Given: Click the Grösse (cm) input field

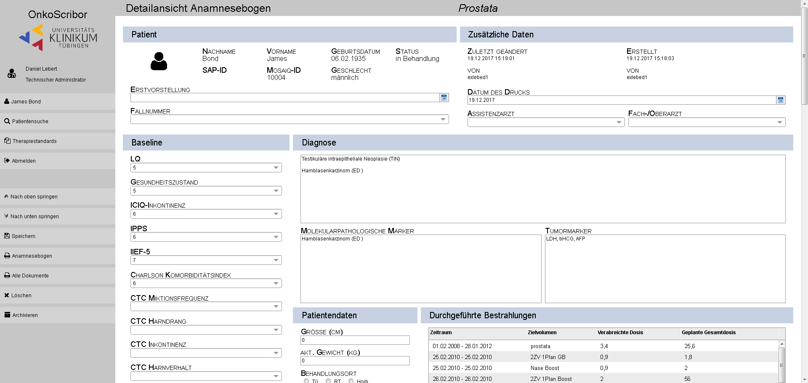Looking at the screenshot, I should 355,340.
